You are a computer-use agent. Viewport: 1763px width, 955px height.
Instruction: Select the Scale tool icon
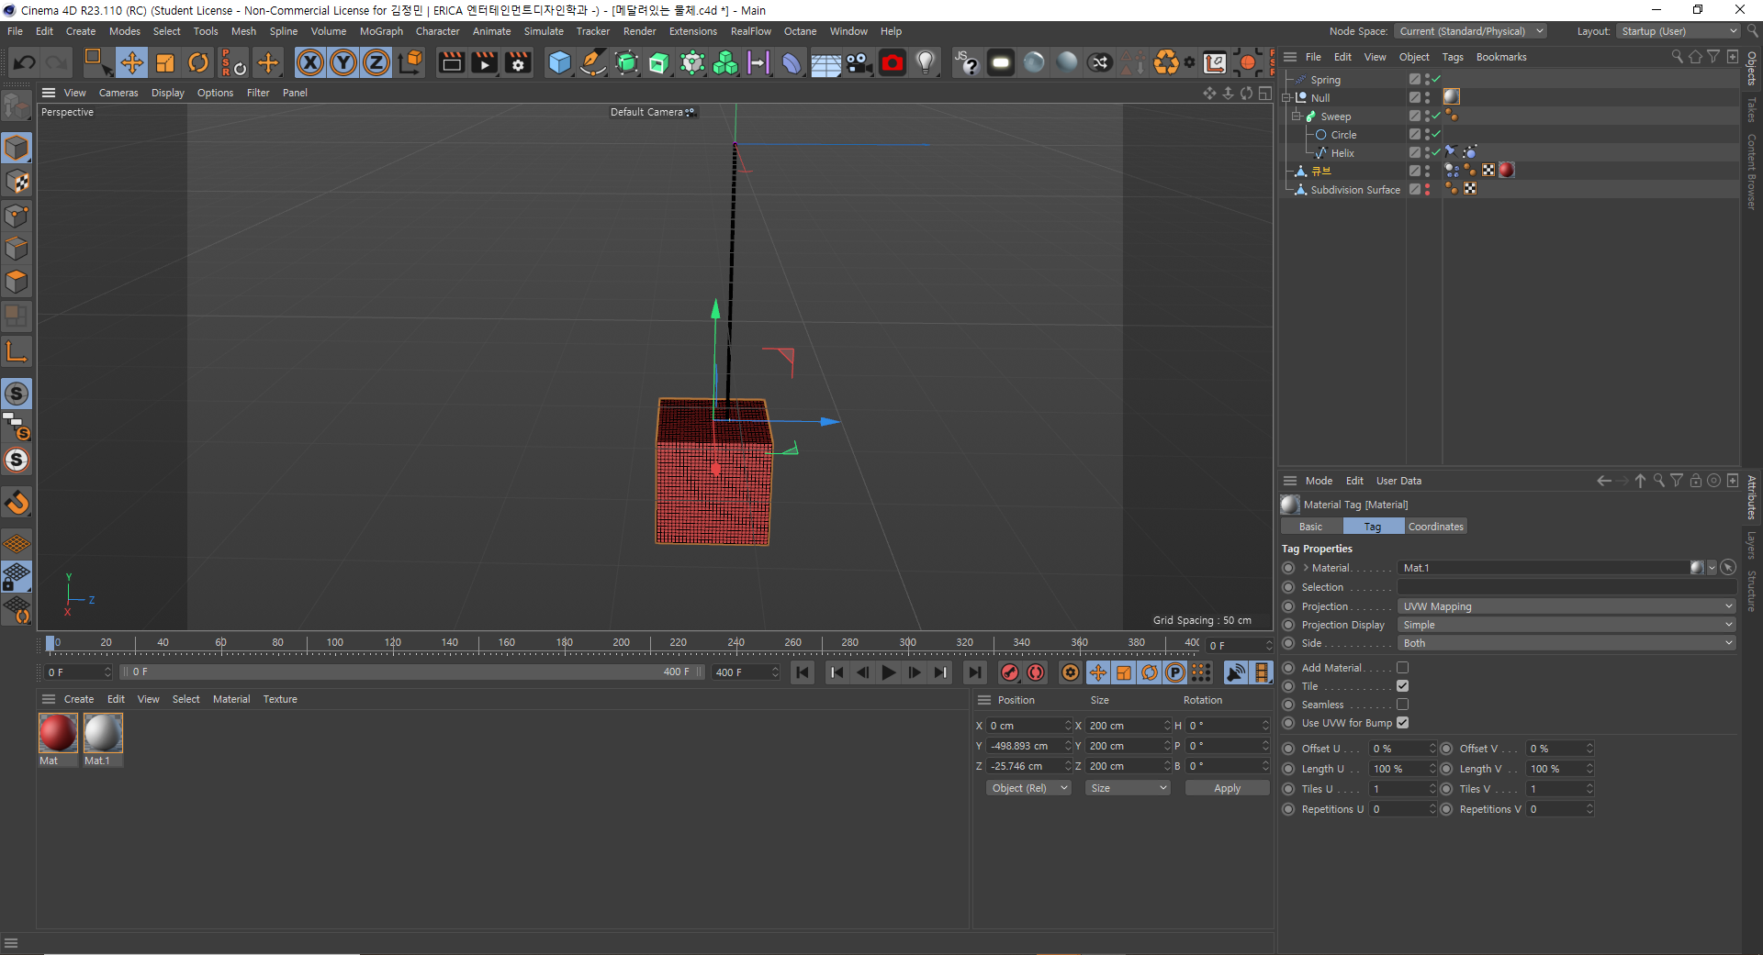point(165,62)
